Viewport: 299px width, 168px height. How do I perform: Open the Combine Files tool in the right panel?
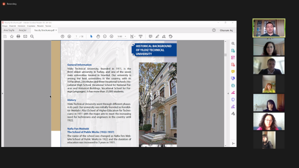233,78
